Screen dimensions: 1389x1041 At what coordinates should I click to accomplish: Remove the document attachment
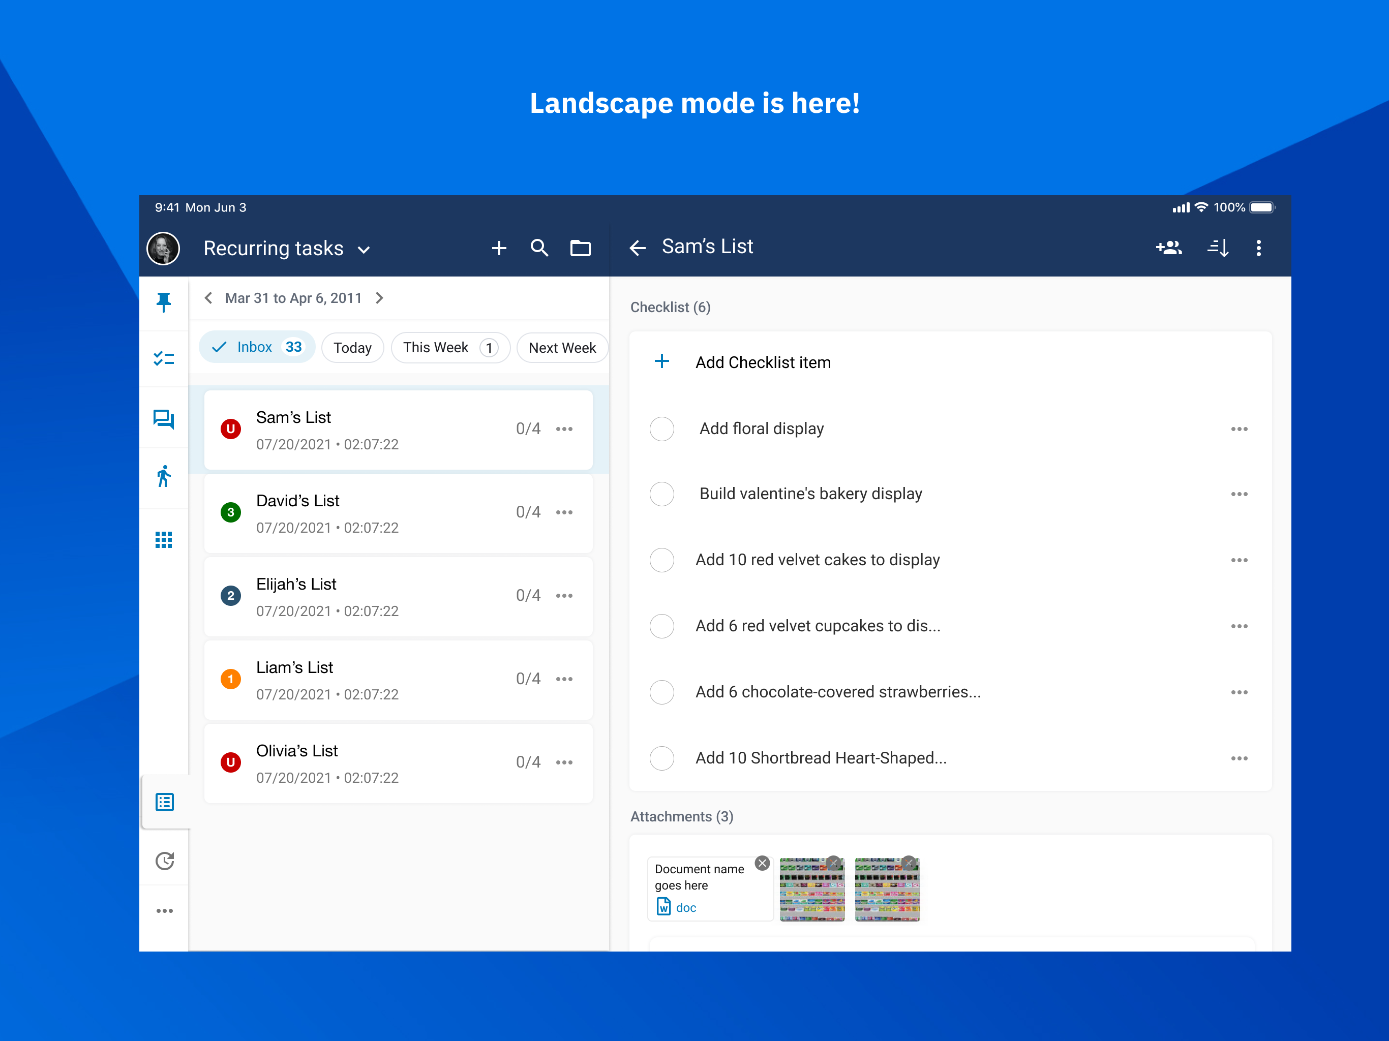pos(762,863)
